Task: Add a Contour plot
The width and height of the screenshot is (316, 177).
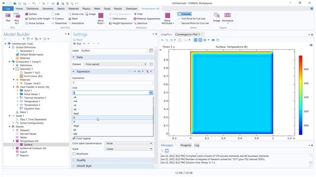Action: pyautogui.click(x=58, y=19)
